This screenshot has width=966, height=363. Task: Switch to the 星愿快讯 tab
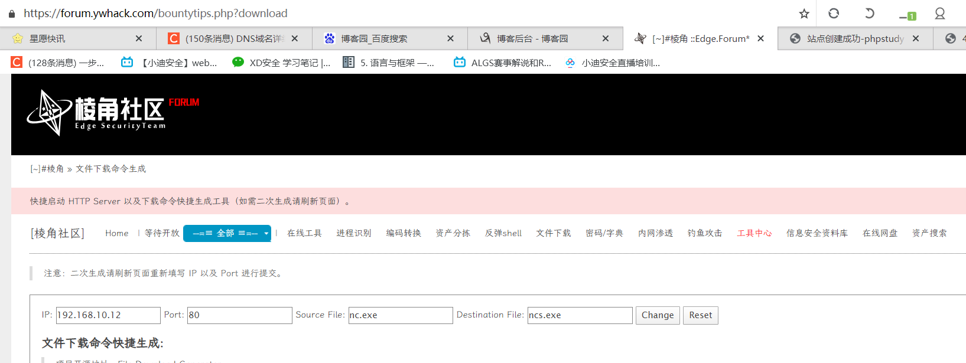78,38
